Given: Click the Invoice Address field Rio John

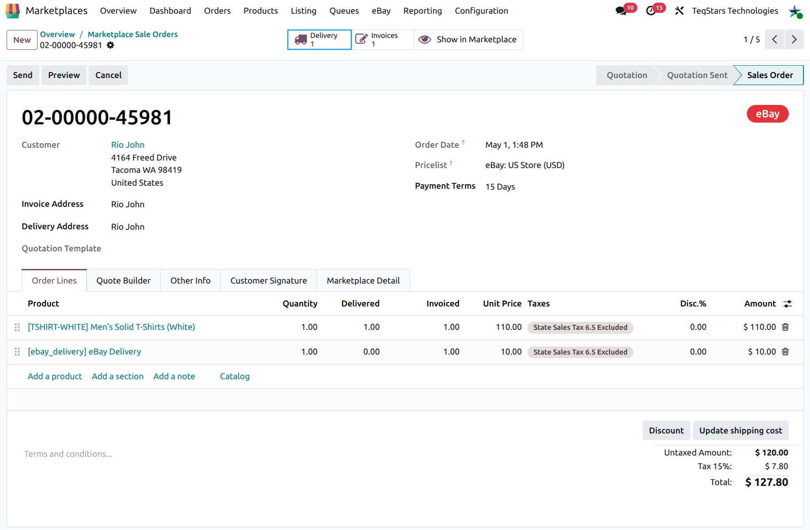Looking at the screenshot, I should tap(128, 204).
